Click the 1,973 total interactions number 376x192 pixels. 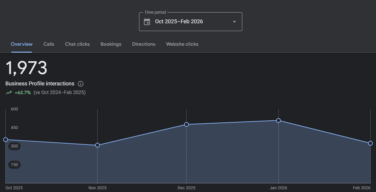point(26,68)
